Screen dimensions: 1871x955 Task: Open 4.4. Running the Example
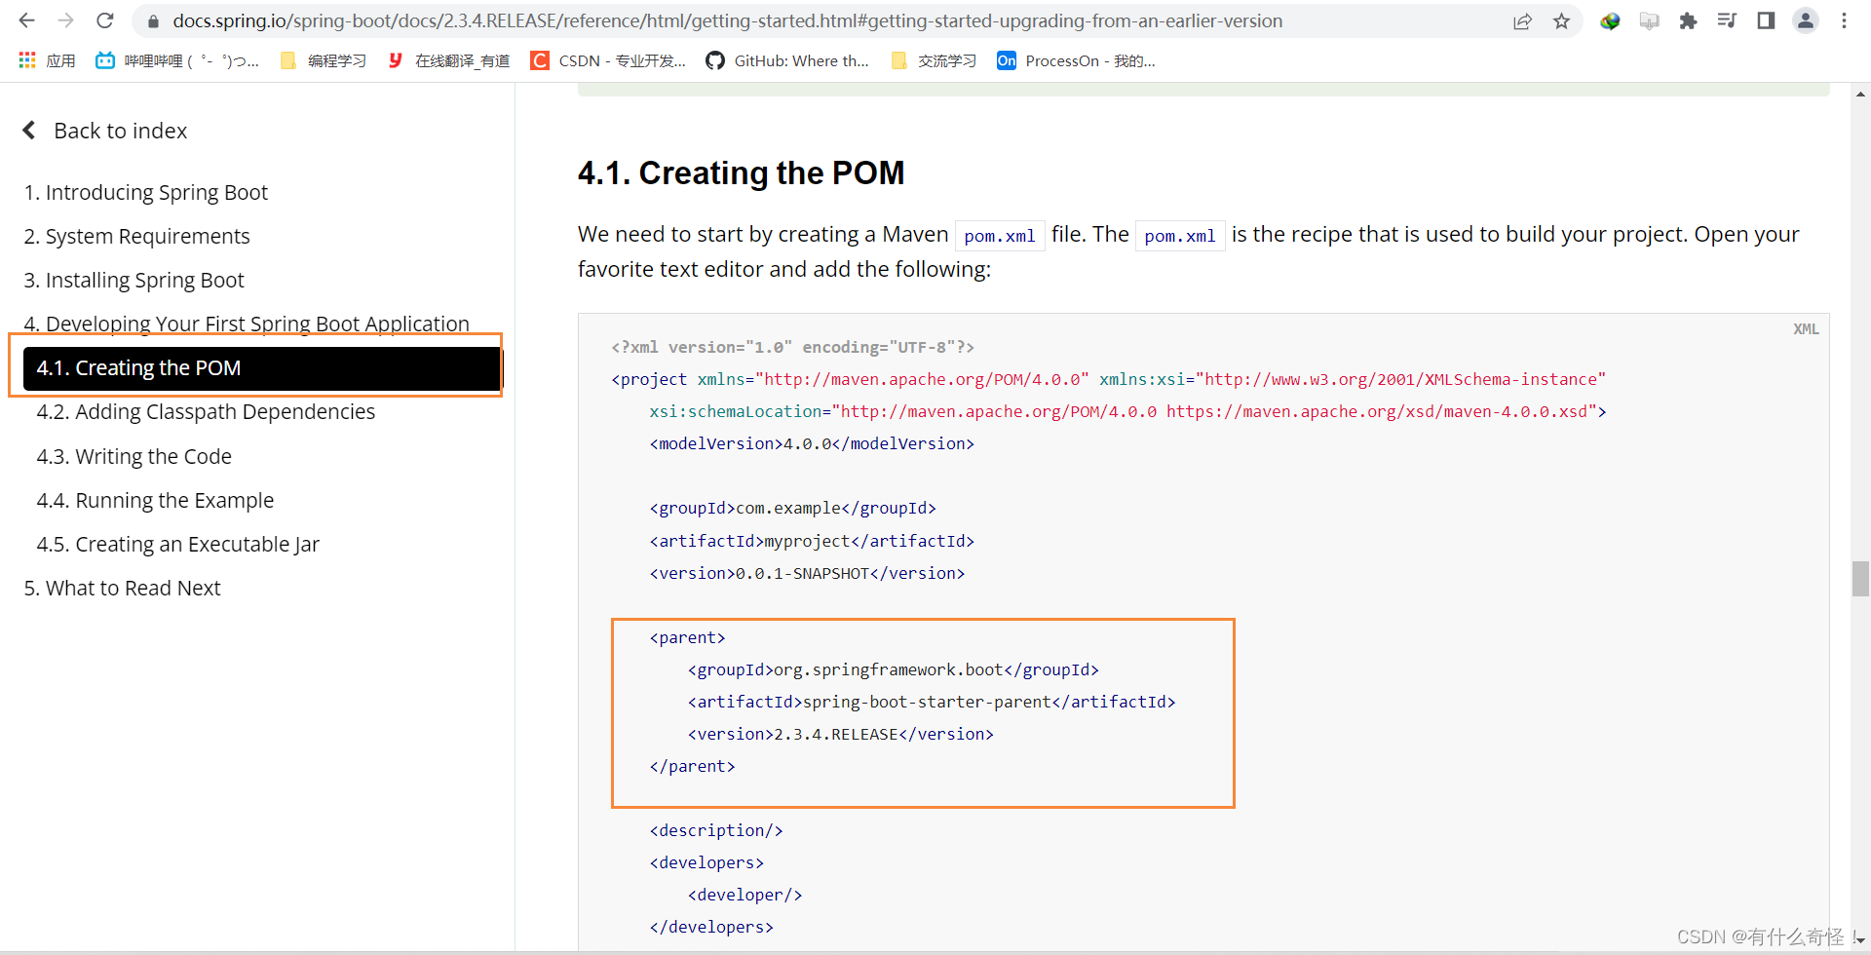(155, 501)
